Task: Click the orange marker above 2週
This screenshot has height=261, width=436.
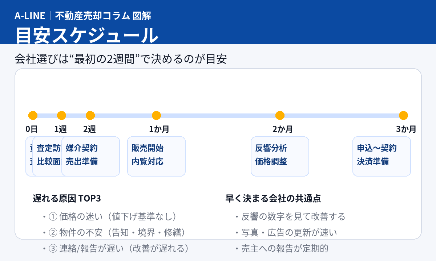Action: click(90, 116)
